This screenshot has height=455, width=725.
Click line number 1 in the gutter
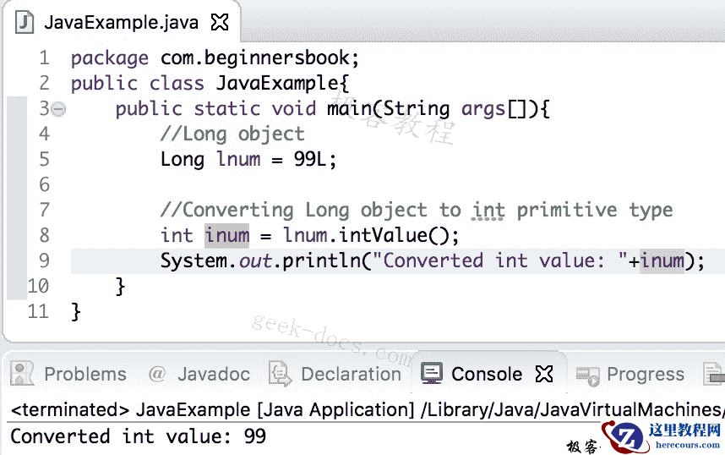coord(45,58)
